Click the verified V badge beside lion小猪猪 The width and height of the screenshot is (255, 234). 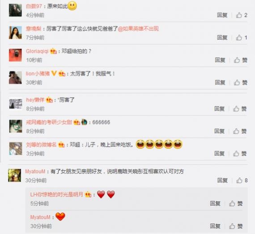(x=54, y=73)
